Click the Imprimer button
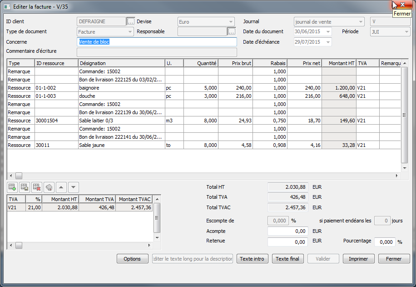This screenshot has width=416, height=287. coord(358,259)
